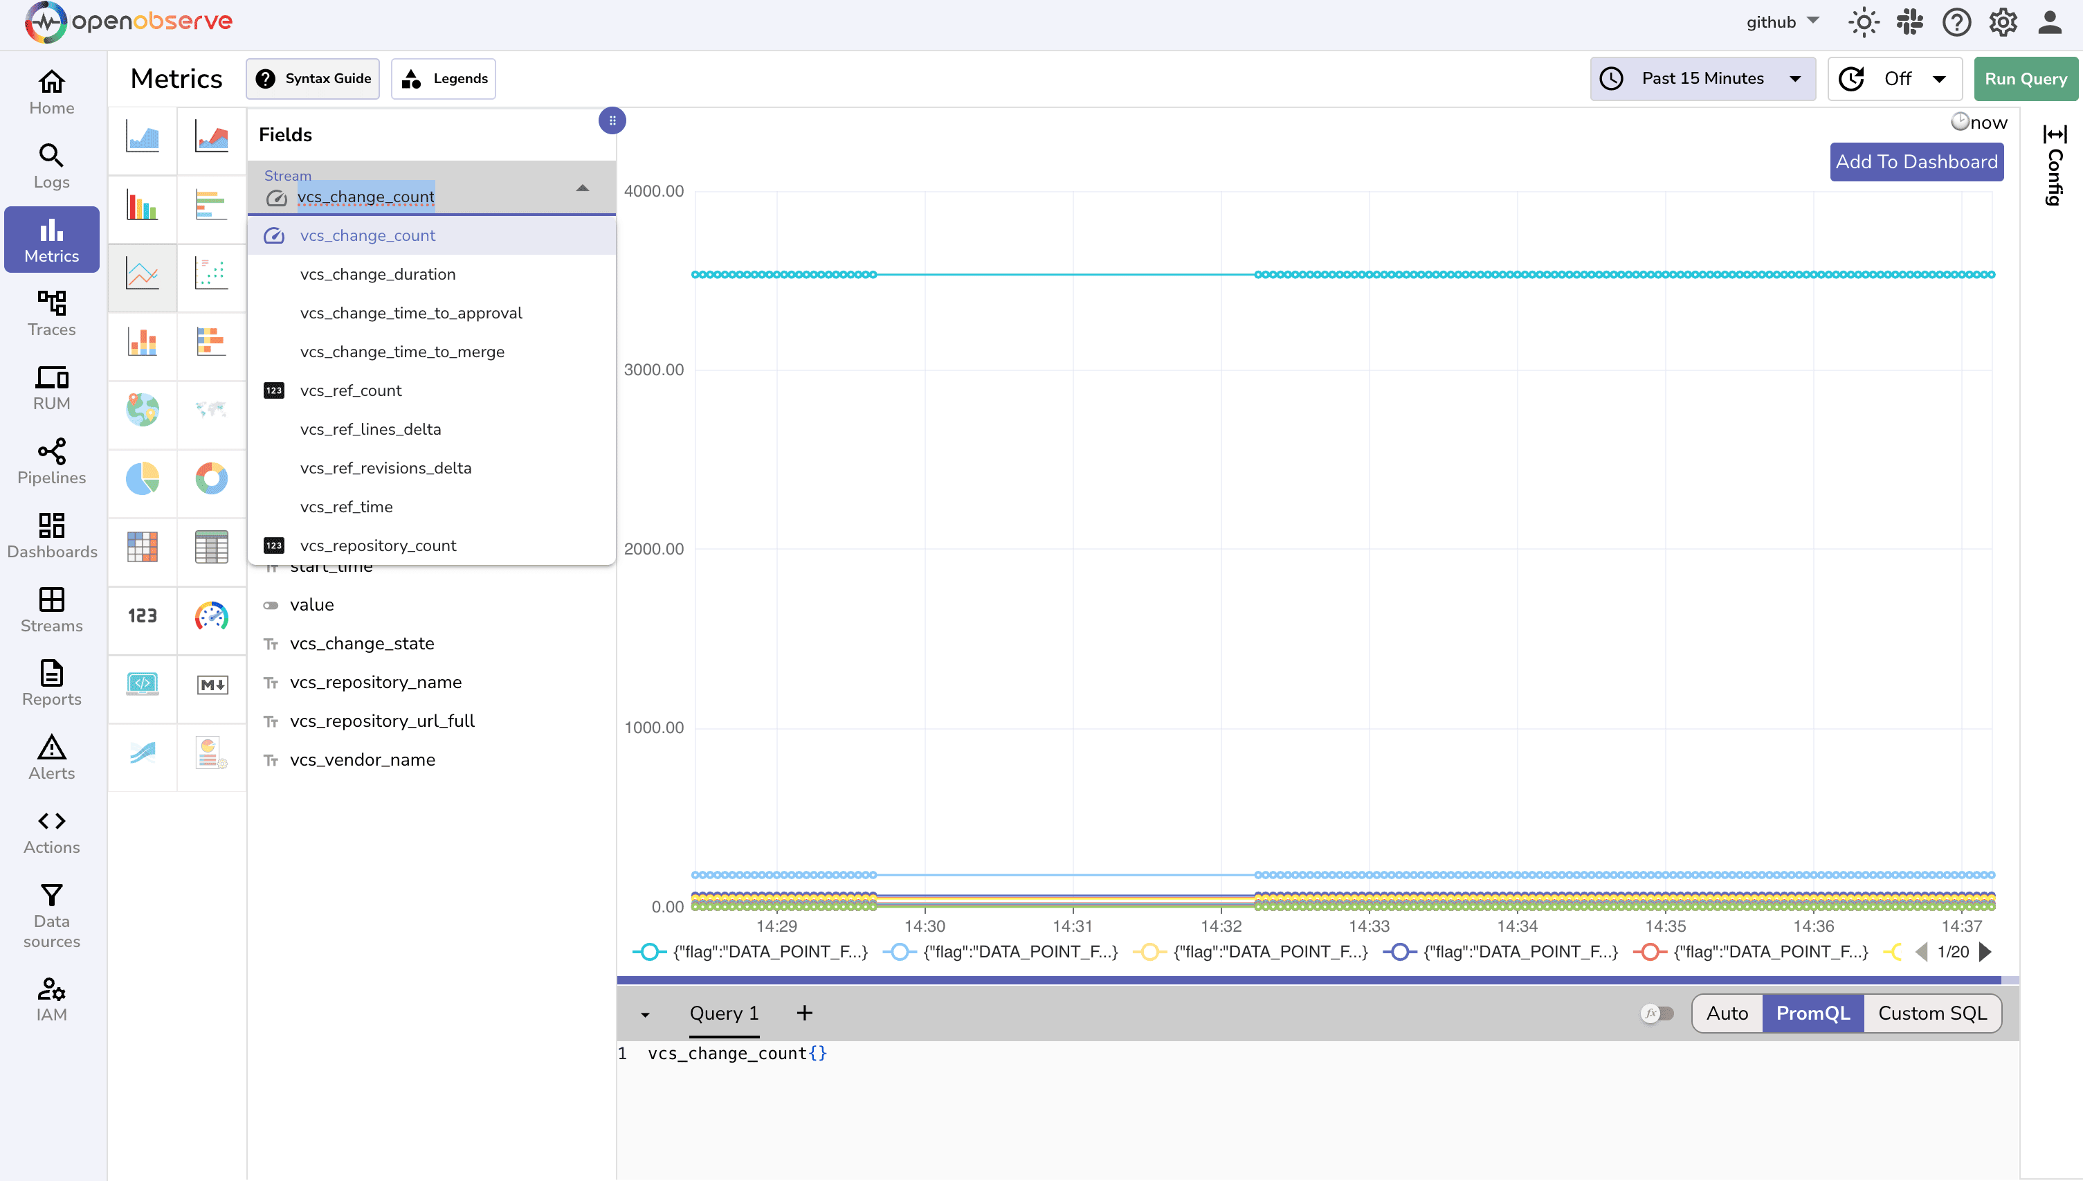Image resolution: width=2083 pixels, height=1181 pixels.
Task: Toggle light/dark theme mode
Action: [x=1863, y=22]
